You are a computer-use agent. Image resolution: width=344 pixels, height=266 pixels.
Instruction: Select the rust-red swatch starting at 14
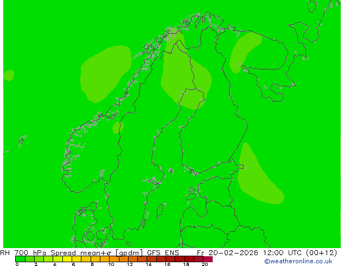pos(152,259)
